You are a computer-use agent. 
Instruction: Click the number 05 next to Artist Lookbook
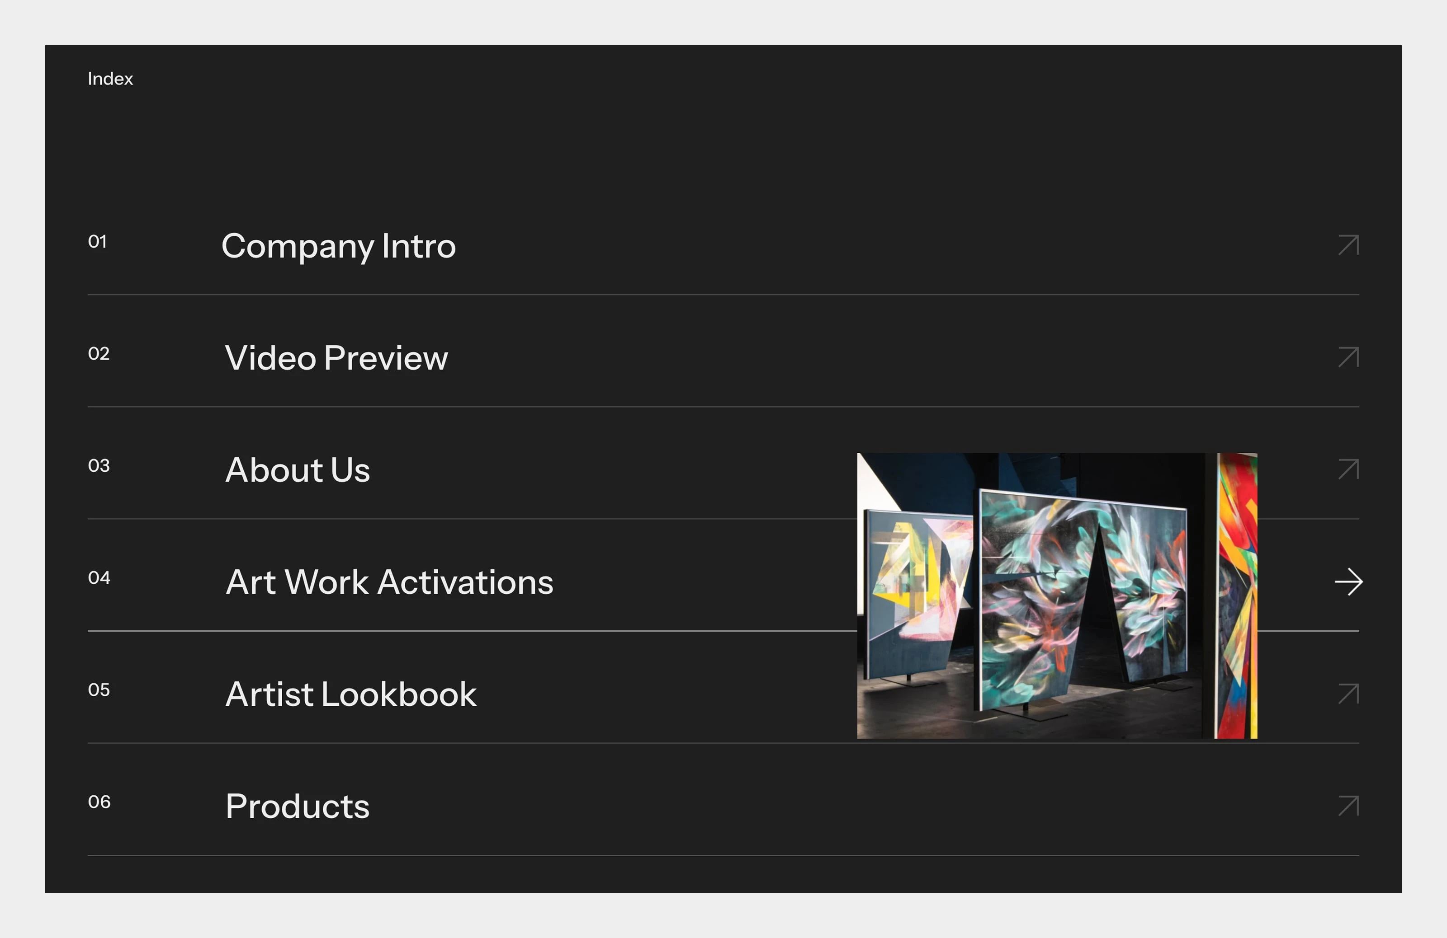(x=99, y=689)
